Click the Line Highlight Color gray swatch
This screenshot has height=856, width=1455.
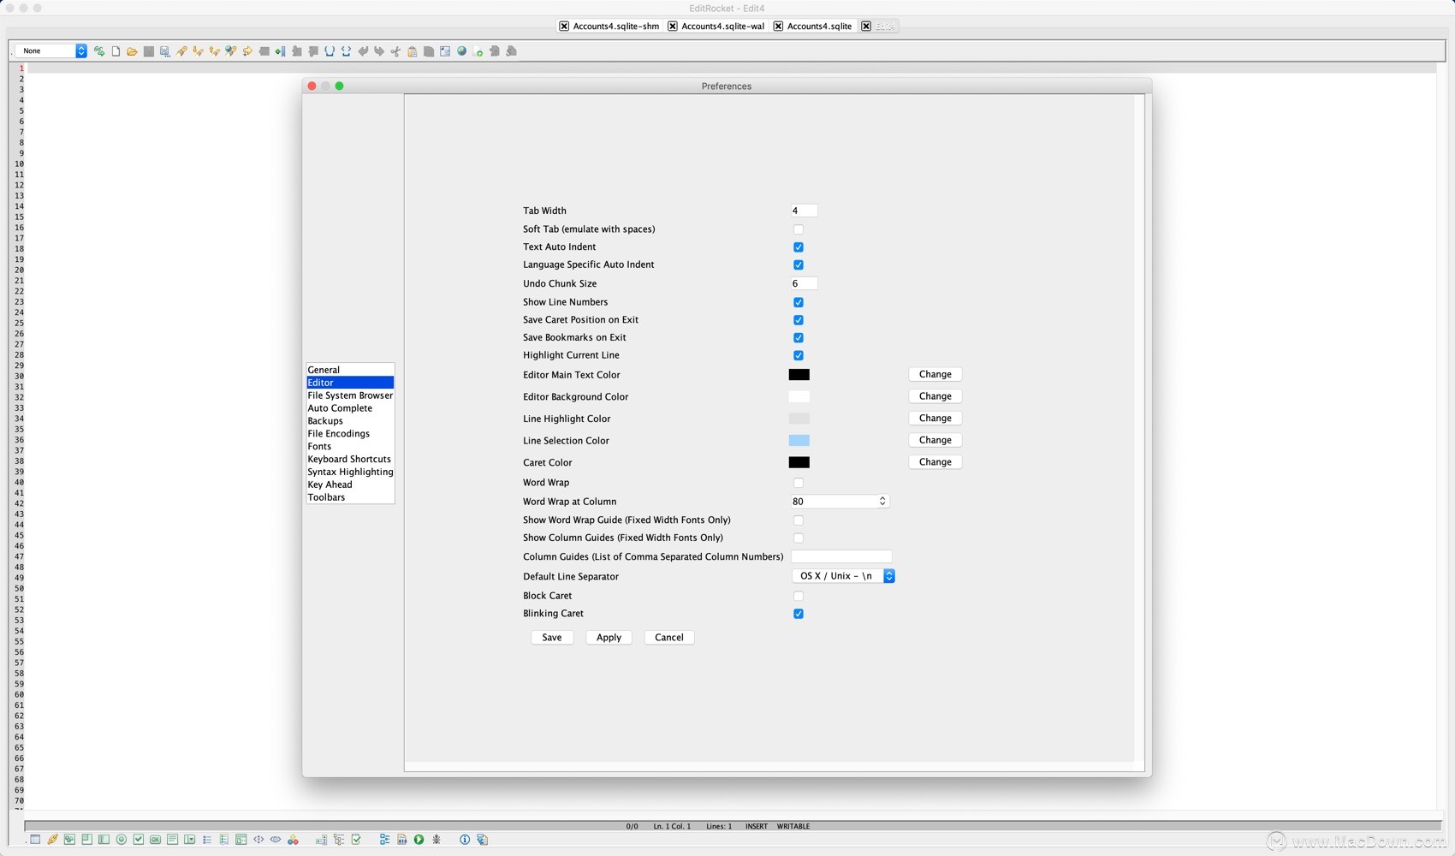799,419
